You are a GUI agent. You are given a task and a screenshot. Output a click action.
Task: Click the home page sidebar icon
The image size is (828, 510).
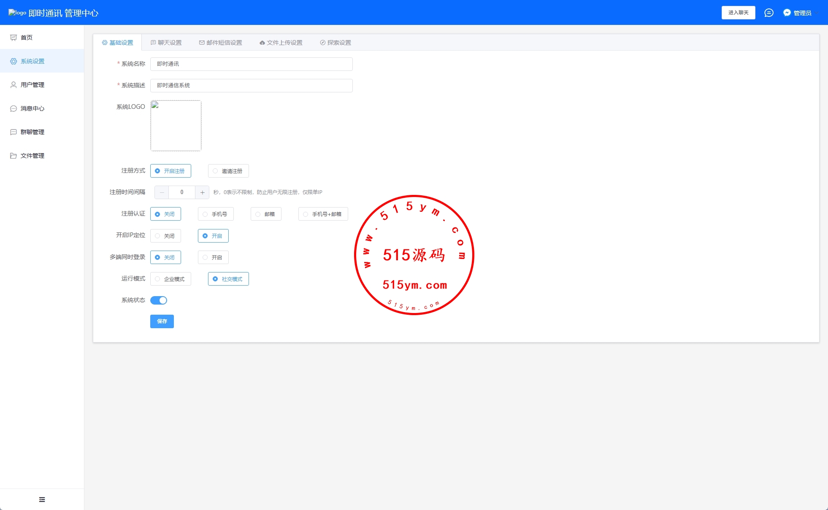tap(14, 38)
